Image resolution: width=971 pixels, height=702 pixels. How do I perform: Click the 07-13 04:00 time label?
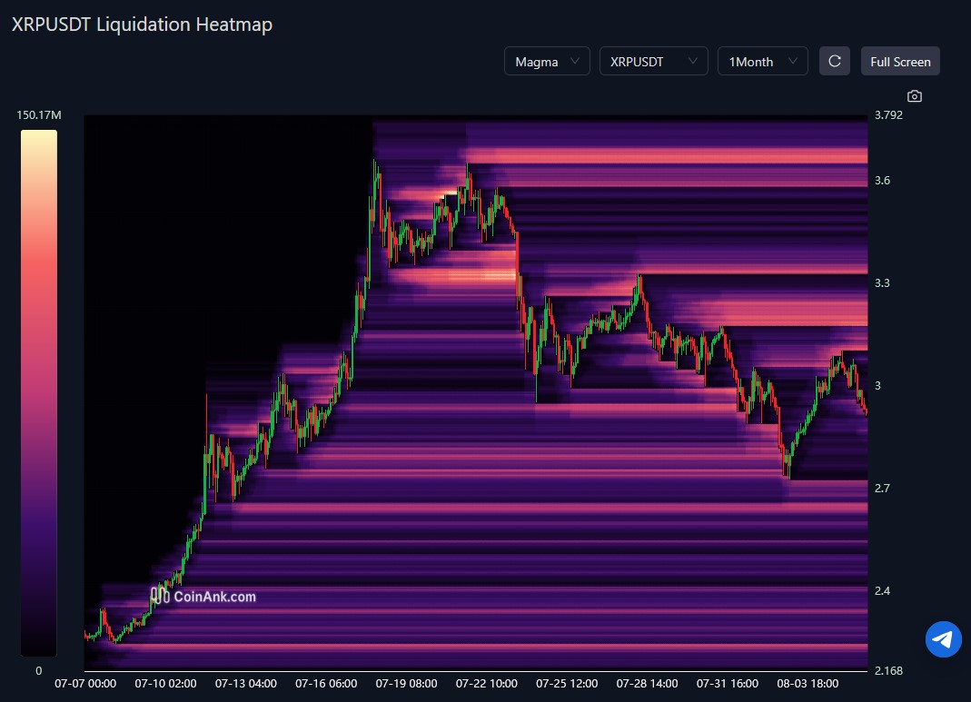[x=246, y=684]
